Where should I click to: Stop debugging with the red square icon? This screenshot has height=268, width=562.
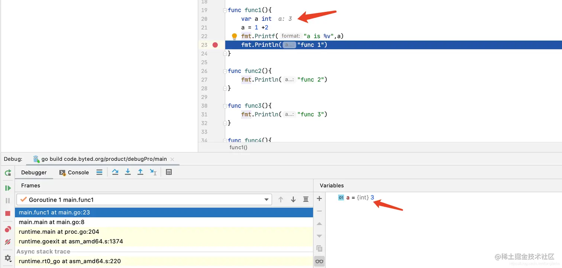8,213
